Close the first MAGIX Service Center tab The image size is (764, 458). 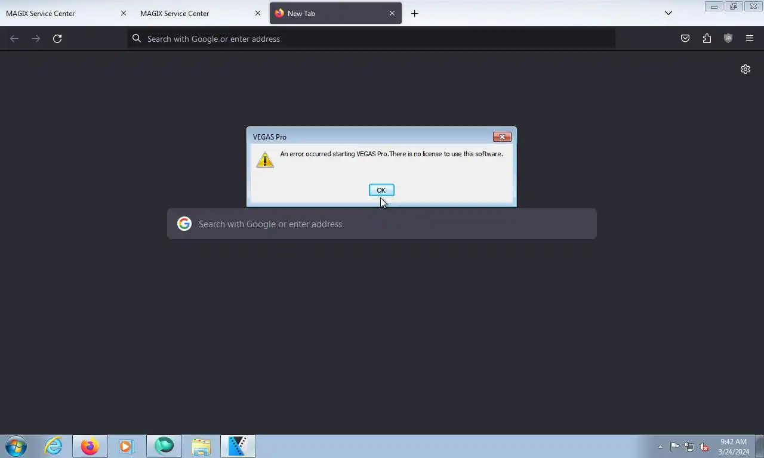point(124,13)
